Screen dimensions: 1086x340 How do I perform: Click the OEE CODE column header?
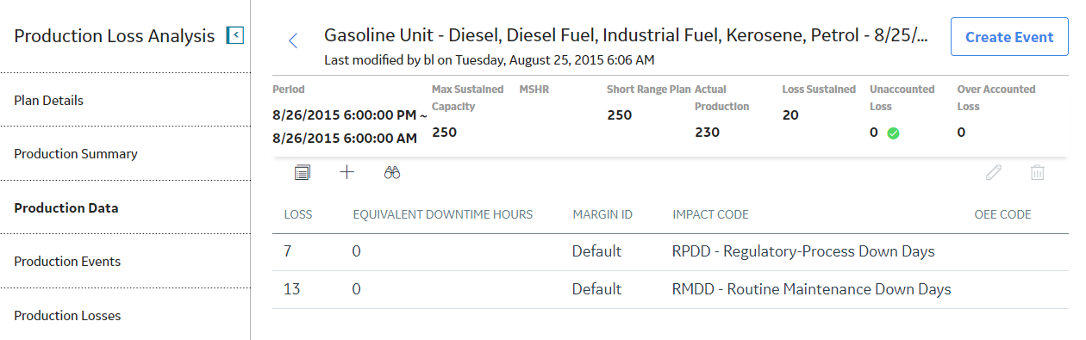(x=1002, y=214)
